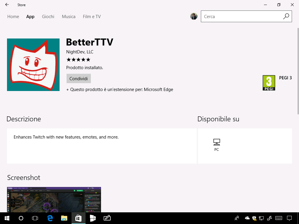Click the Screenshot section heading
Viewport: 299px width, 224px height.
coord(24,178)
